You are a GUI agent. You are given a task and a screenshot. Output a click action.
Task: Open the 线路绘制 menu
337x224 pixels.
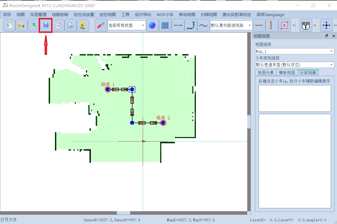coord(60,15)
